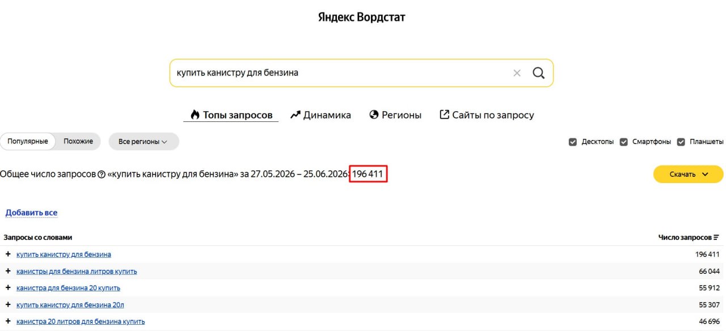
Task: Switch to Похожие queries
Action: (x=78, y=141)
